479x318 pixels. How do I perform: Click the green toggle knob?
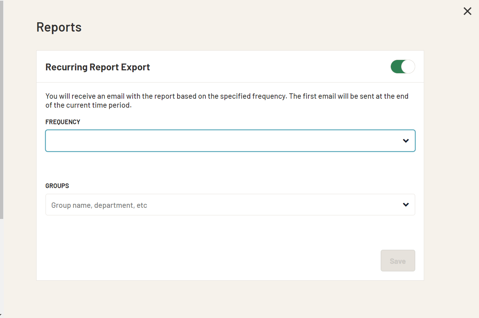[x=407, y=66]
